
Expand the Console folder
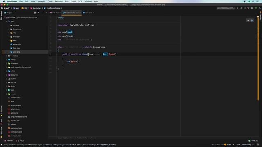coord(9,25)
